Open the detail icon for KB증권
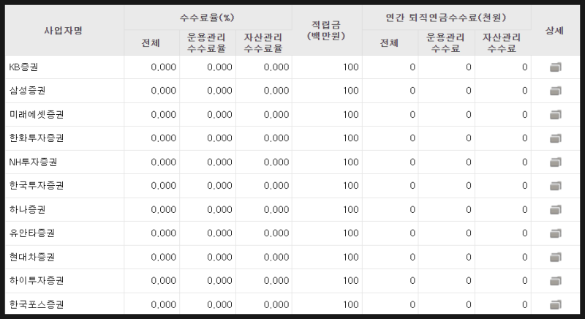This screenshot has width=585, height=319. click(556, 67)
